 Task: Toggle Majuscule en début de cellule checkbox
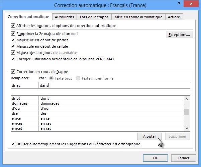[x=13, y=47]
